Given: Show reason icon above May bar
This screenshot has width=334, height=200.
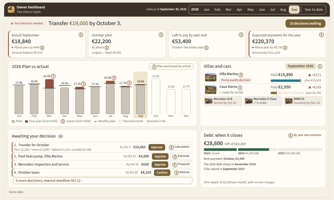Looking at the screenshot, I should click(83, 84).
